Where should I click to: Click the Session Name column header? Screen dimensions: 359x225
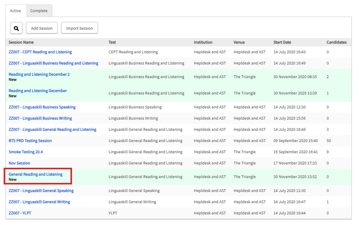click(x=21, y=42)
